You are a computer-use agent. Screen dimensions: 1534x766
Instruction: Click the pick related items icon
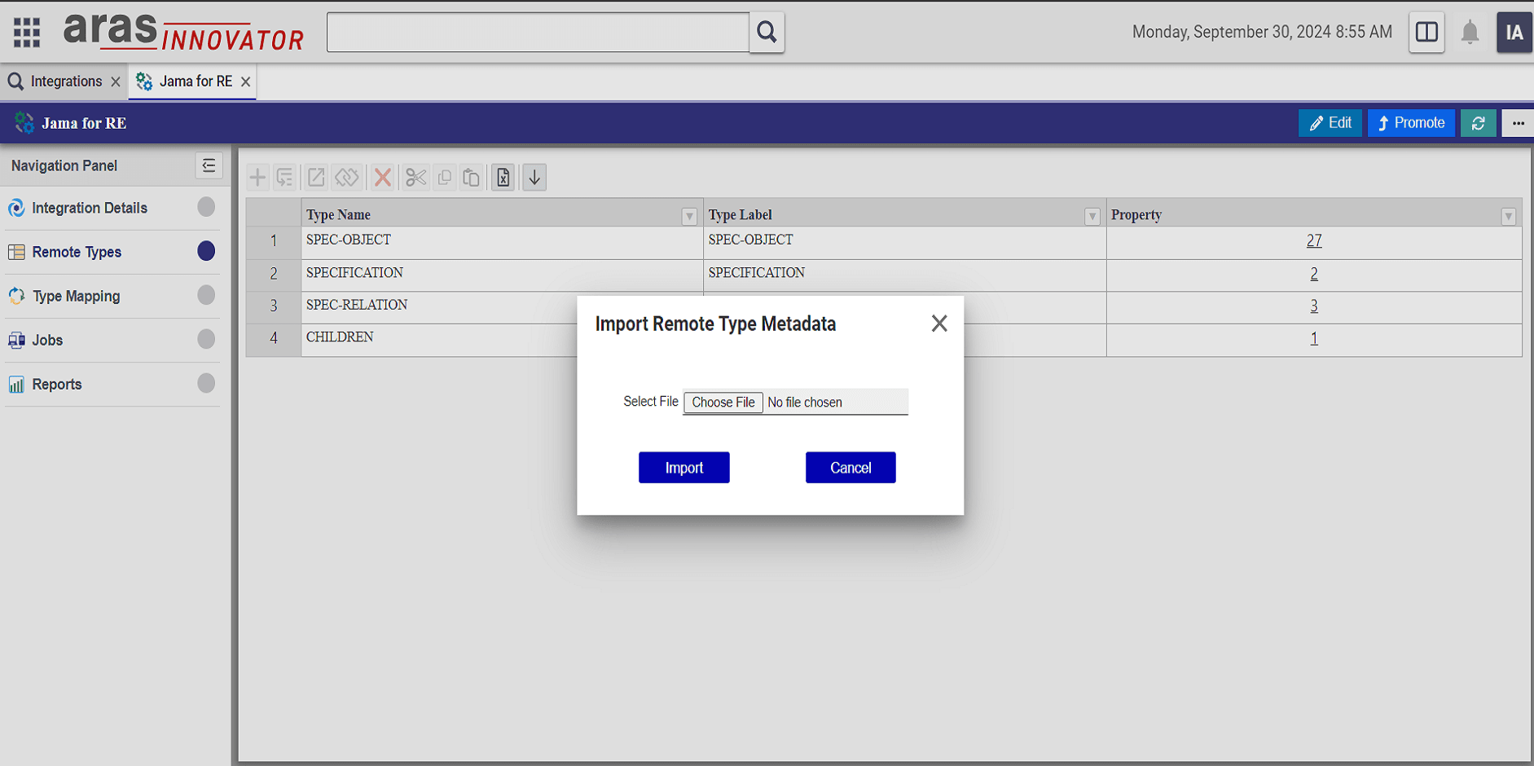pyautogui.click(x=284, y=177)
